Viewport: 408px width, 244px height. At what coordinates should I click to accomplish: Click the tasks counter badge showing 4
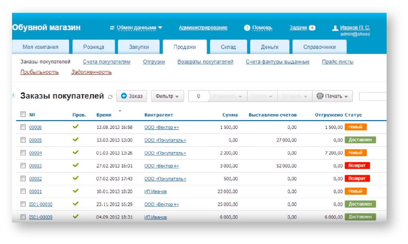[x=312, y=28]
